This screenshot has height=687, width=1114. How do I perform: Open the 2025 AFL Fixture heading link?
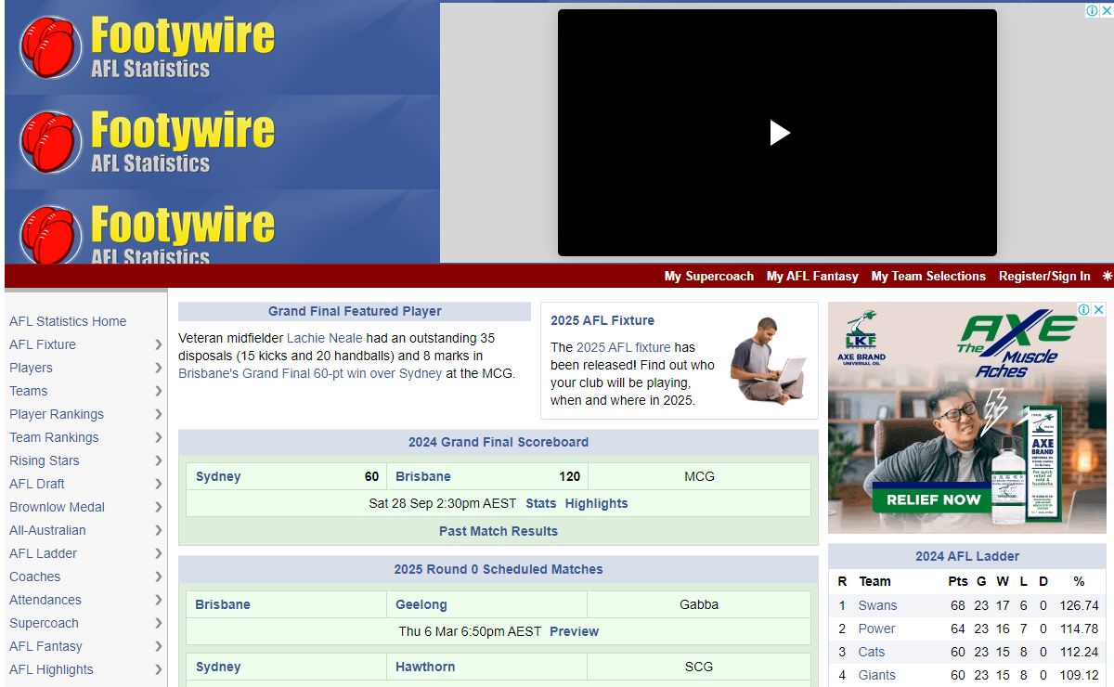(602, 320)
